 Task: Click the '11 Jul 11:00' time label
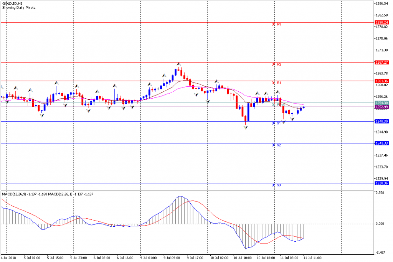(312, 258)
